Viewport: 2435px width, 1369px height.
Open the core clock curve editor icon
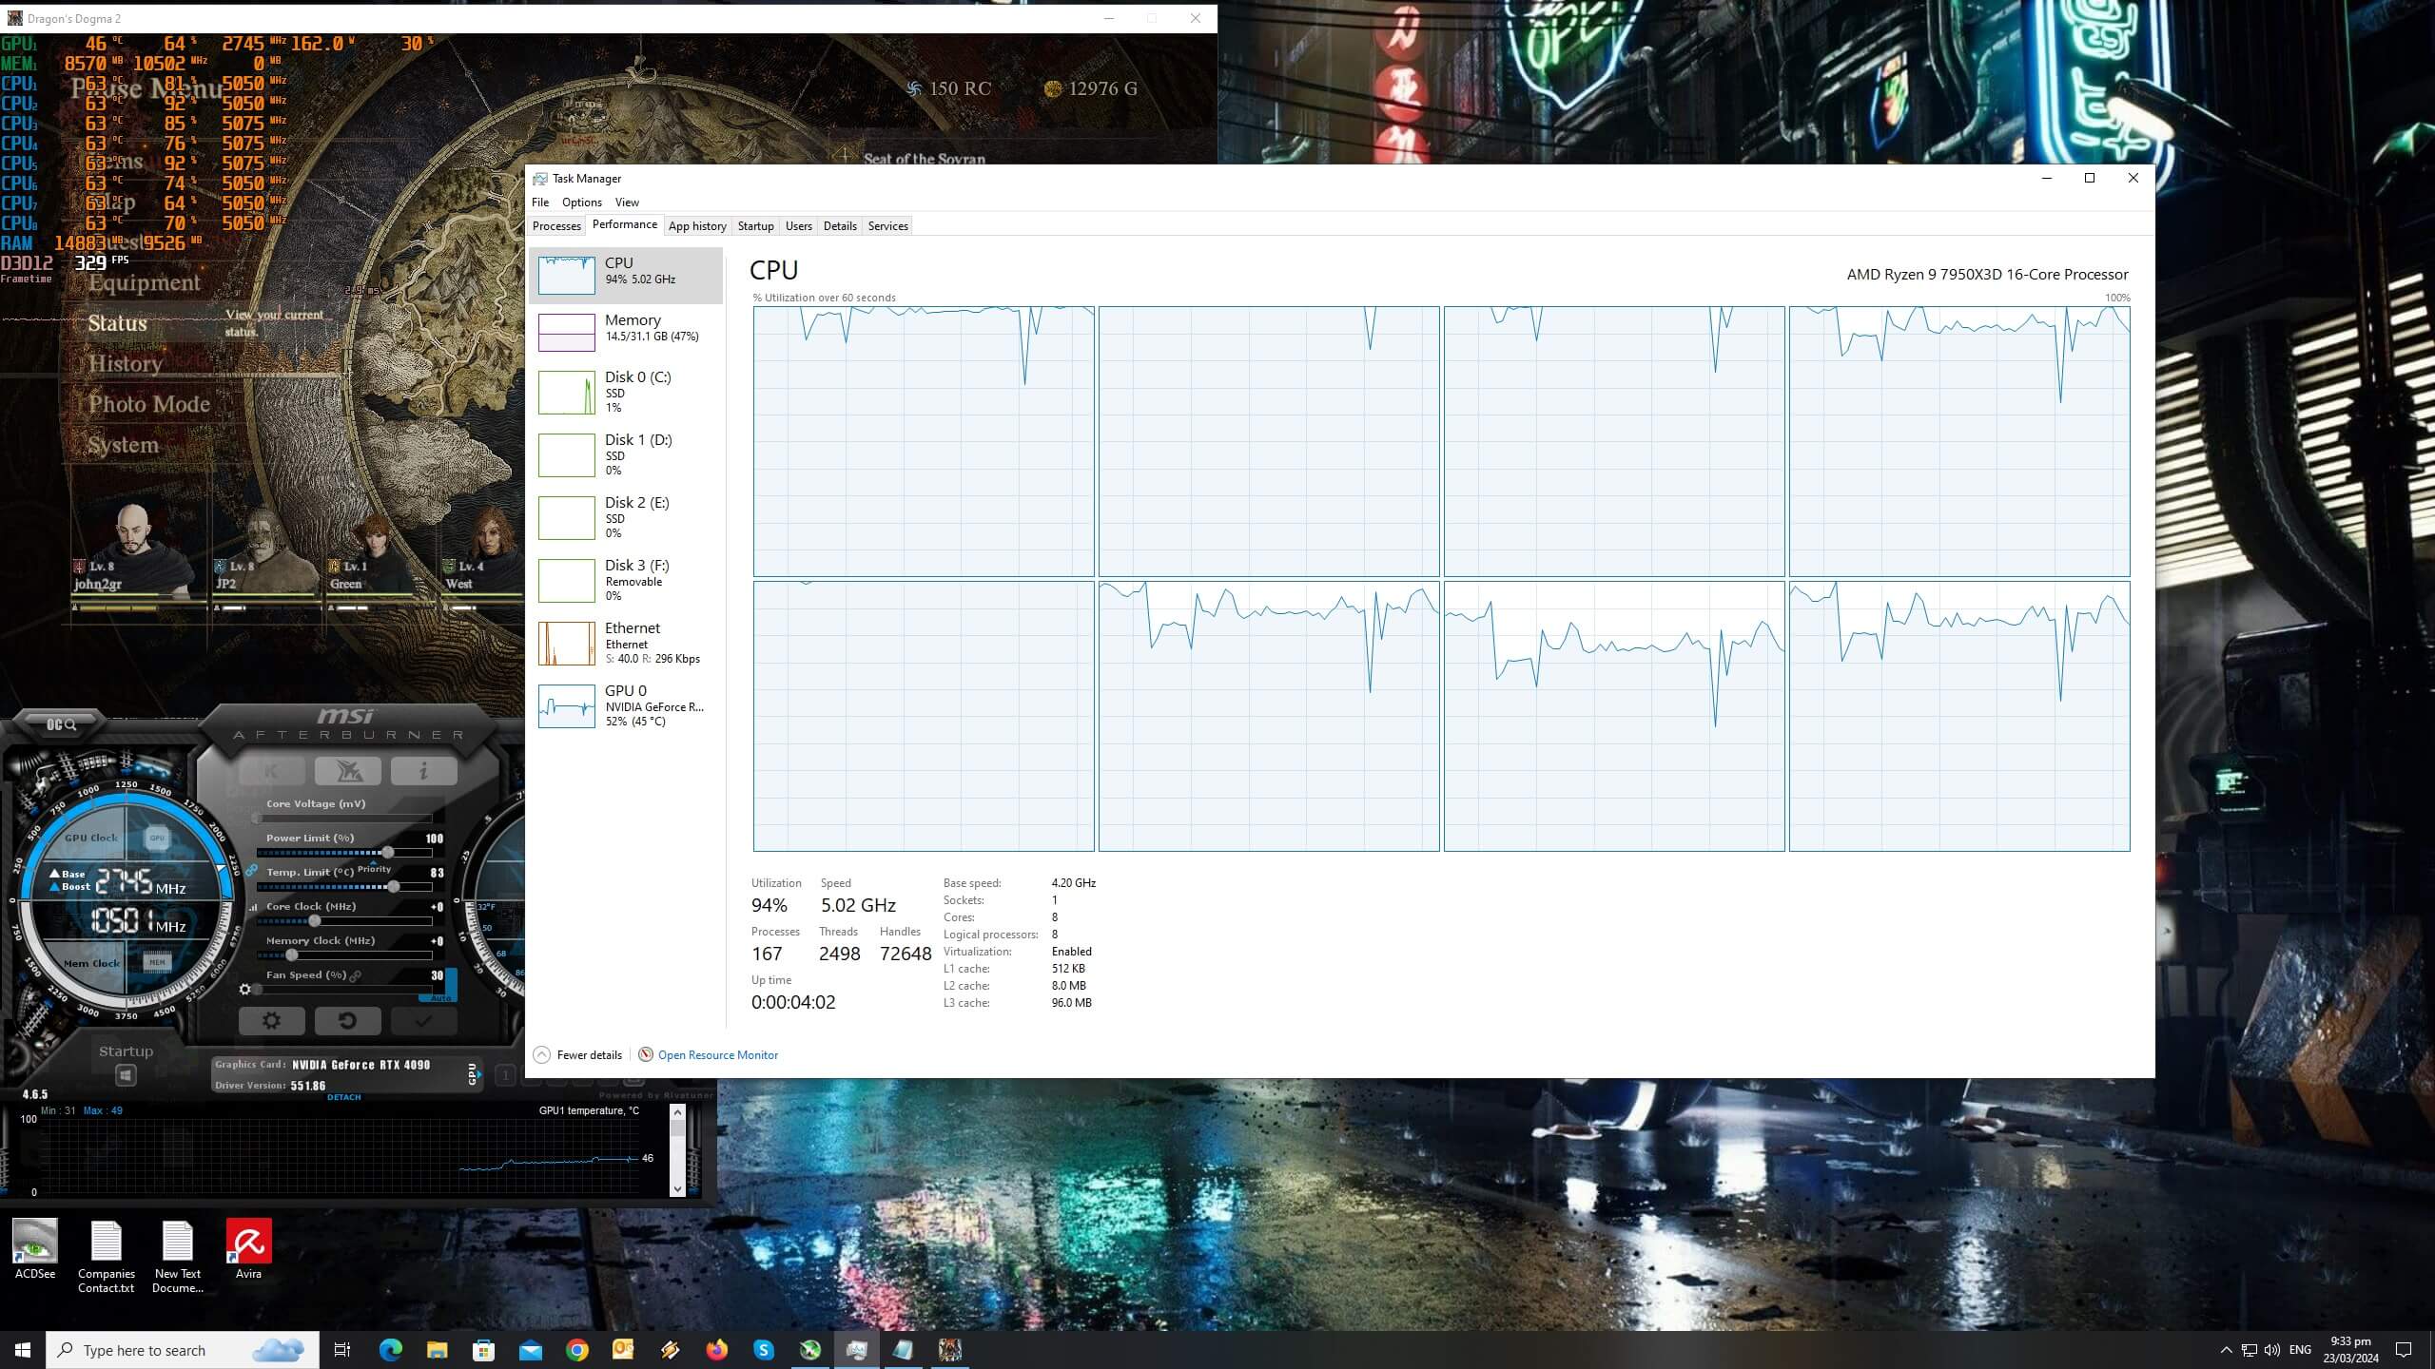coord(253,907)
